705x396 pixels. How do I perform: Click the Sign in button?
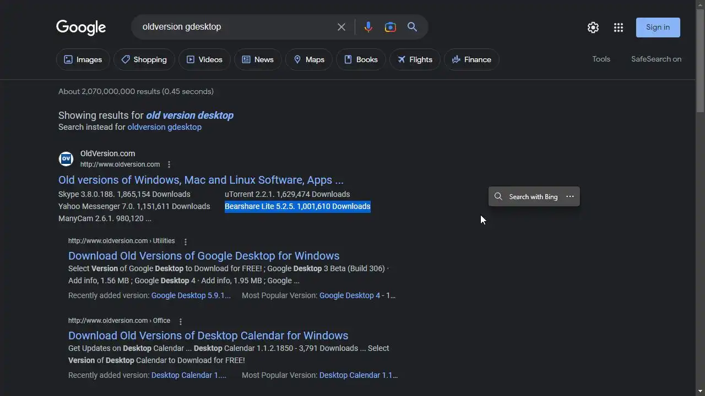click(658, 28)
